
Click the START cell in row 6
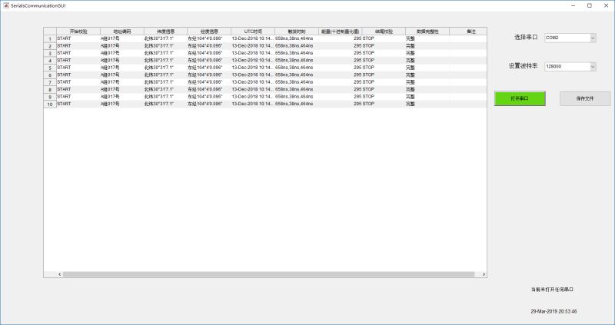(78, 75)
